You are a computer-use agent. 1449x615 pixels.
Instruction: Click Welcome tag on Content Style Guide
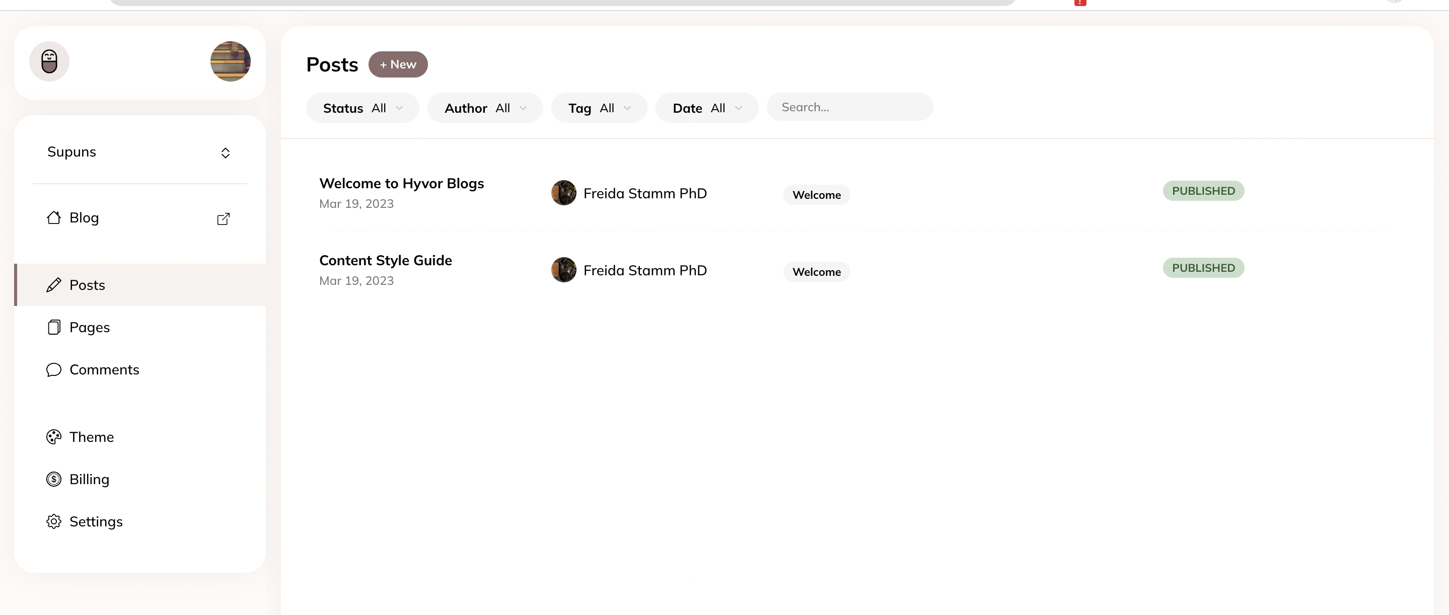click(816, 272)
